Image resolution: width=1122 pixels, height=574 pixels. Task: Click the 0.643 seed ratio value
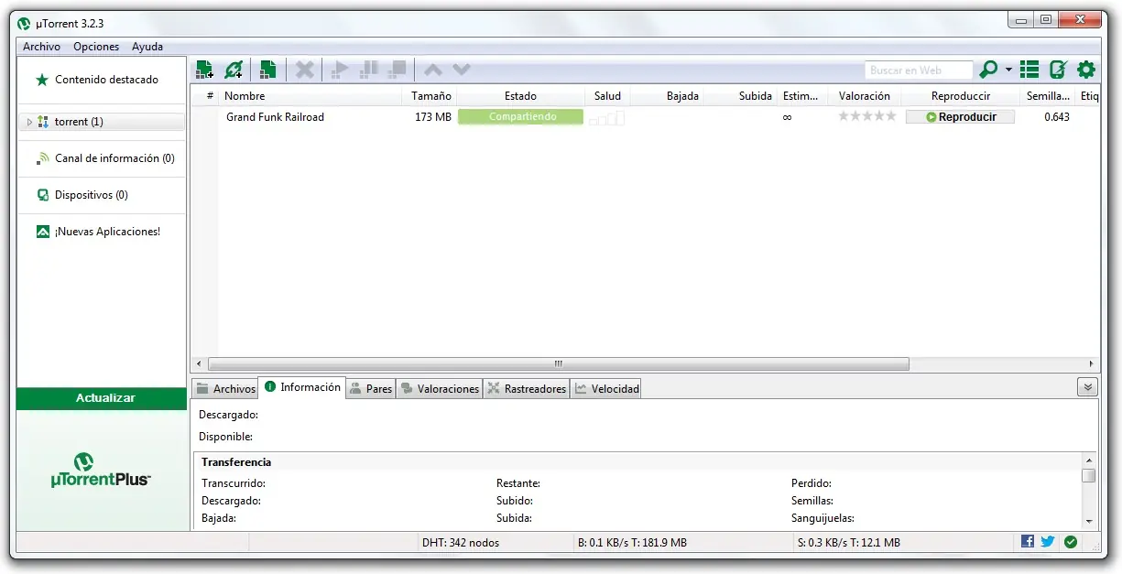[1056, 117]
